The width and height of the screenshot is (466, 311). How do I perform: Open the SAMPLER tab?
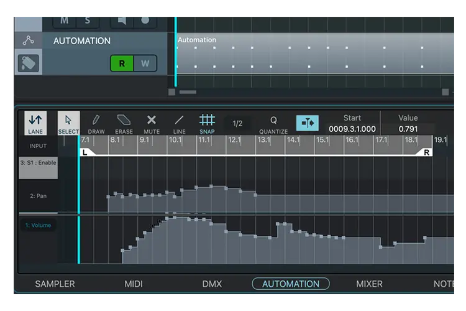[x=55, y=284]
